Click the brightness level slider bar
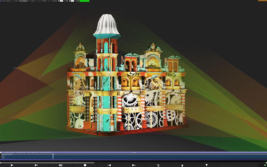The image size is (267, 167). 61,1
